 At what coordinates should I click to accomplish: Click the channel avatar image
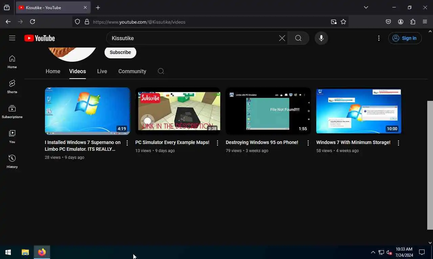72,54
